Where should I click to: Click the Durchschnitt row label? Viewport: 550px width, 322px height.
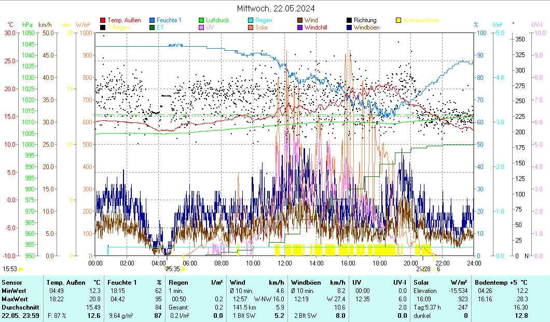click(19, 307)
